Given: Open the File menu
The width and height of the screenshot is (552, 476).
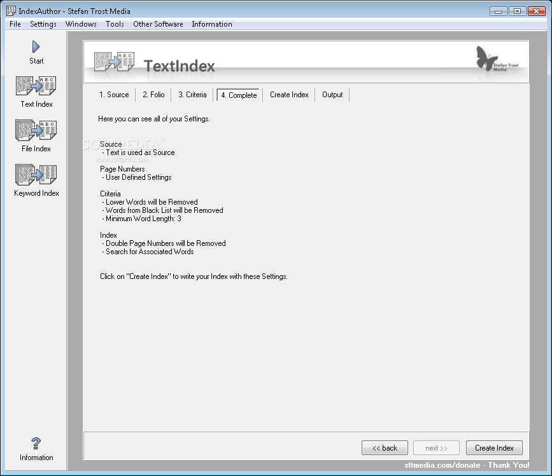Looking at the screenshot, I should [15, 24].
